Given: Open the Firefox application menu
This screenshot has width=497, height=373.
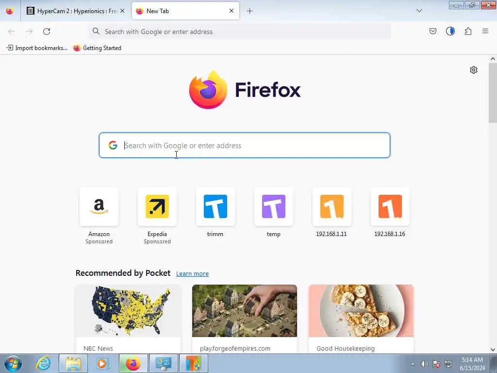Looking at the screenshot, I should (x=485, y=31).
